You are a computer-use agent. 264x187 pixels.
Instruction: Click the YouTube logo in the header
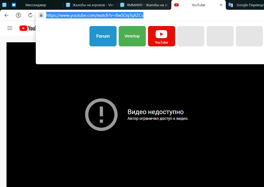(x=28, y=28)
